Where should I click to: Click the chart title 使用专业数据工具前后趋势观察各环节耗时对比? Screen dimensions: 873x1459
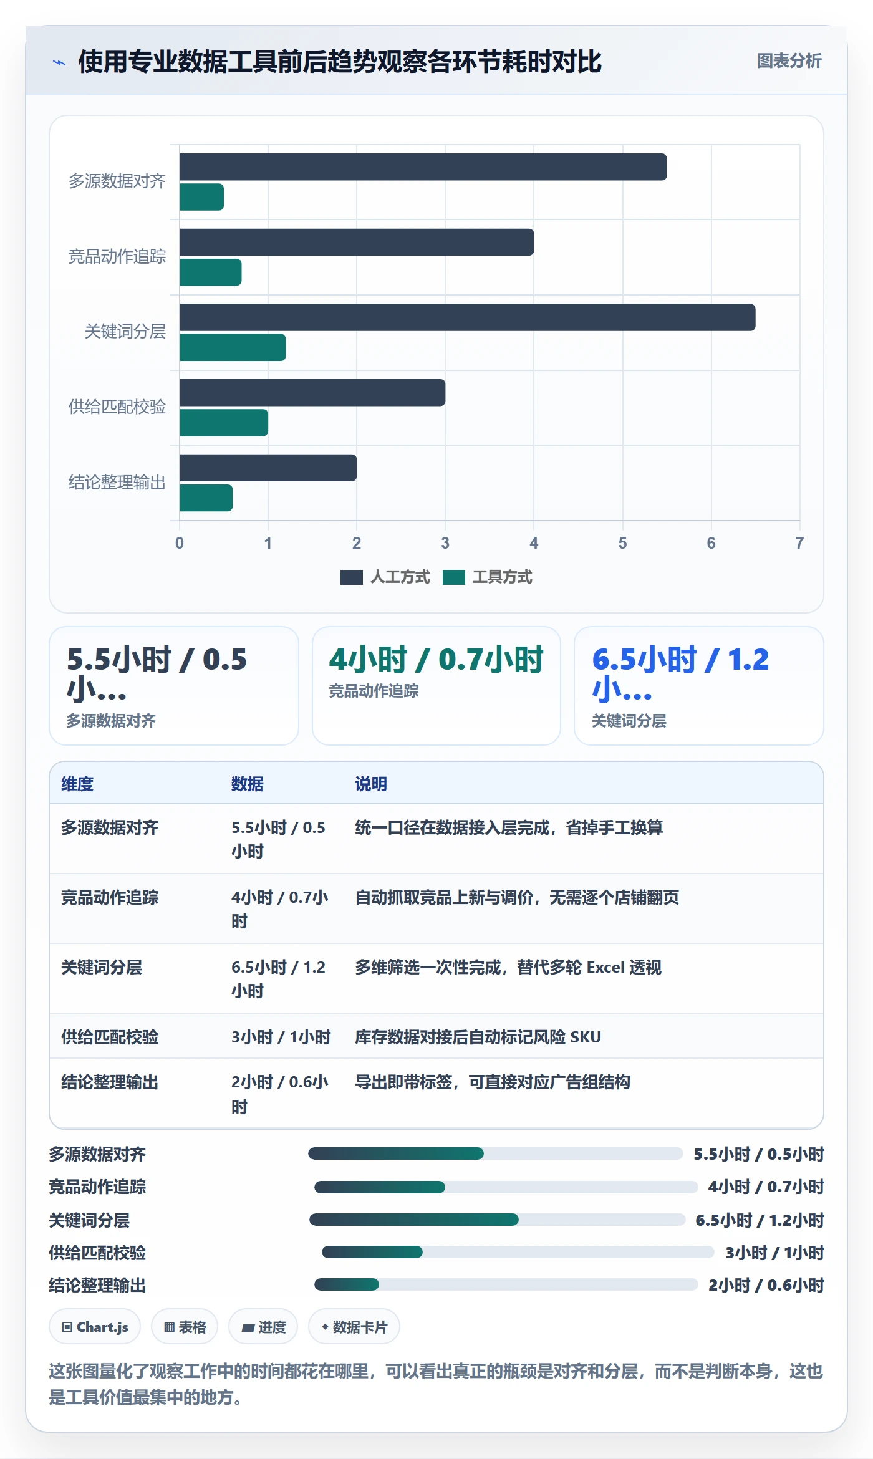(x=340, y=62)
